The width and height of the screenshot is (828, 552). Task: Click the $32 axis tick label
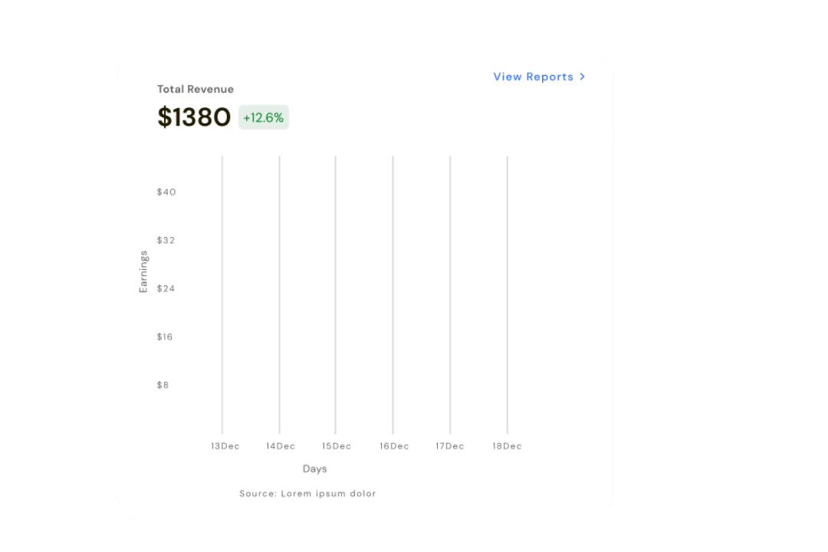pos(166,240)
